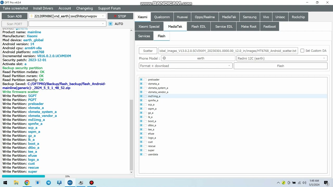Clear the Phone Model field with X icon
This screenshot has width=333, height=187.
164,58
